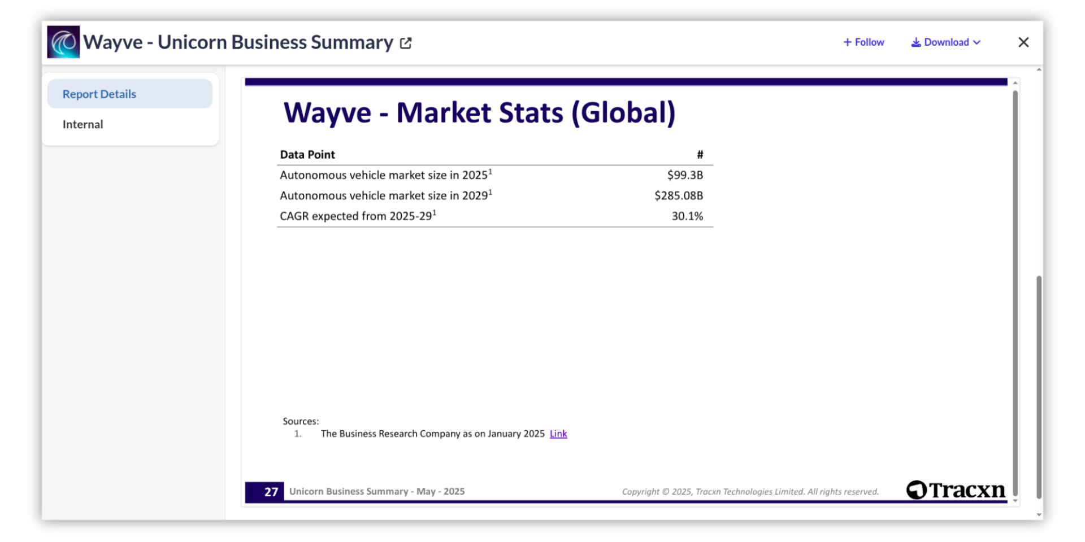
Task: Open the Business Research Company source Link
Action: point(558,434)
